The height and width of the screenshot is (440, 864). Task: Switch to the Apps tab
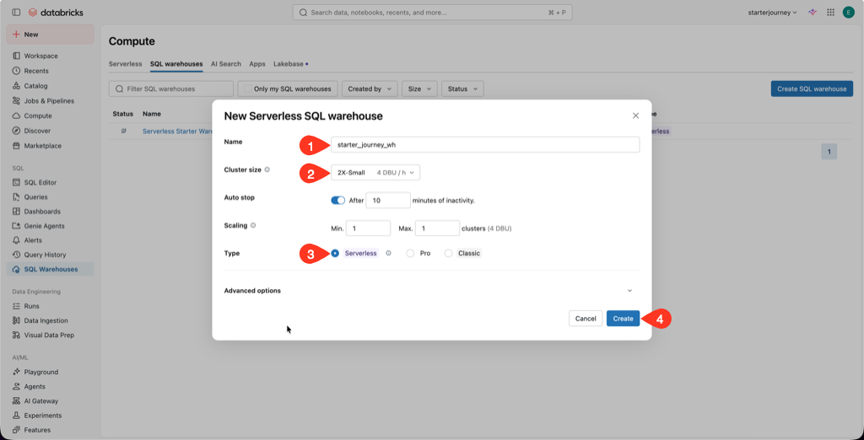[x=257, y=64]
